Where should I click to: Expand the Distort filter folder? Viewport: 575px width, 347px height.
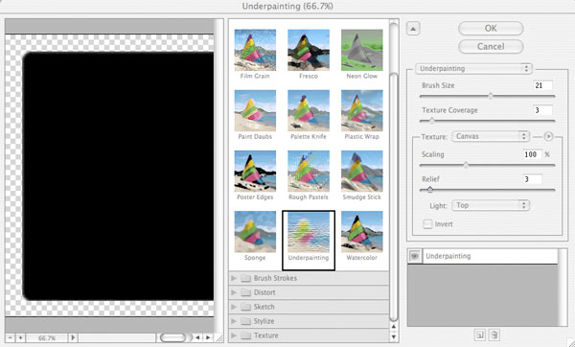[309, 292]
